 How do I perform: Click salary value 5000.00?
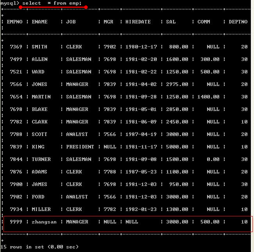click(x=177, y=147)
